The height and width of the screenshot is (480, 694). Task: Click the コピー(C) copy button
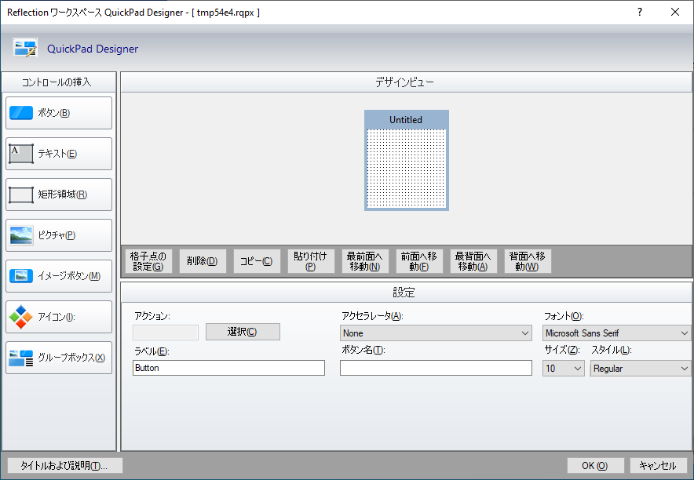click(256, 261)
